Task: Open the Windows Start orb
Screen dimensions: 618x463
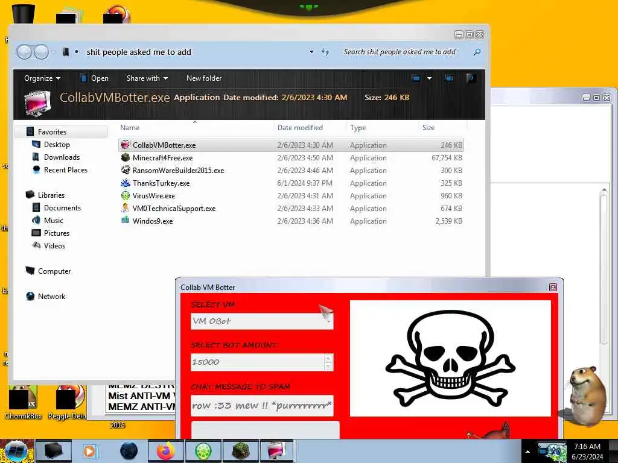Action: tap(16, 451)
